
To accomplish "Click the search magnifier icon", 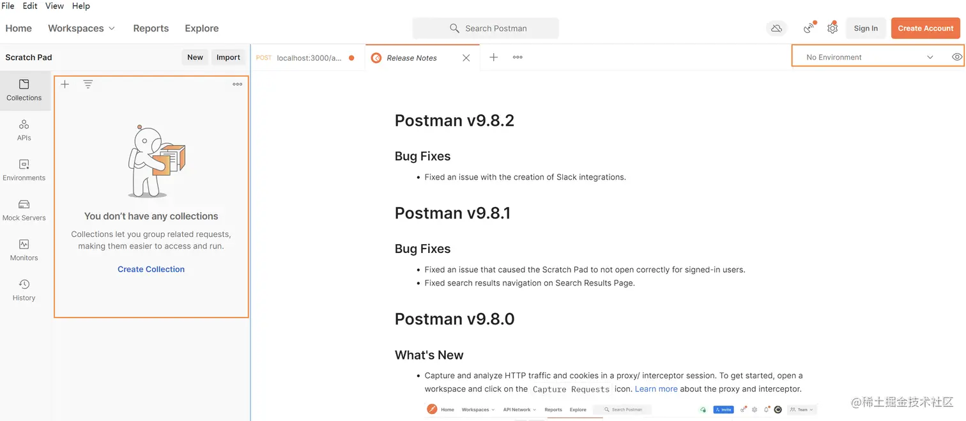I will 454,28.
